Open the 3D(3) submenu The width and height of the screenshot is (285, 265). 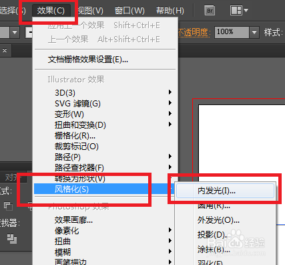tap(105, 92)
